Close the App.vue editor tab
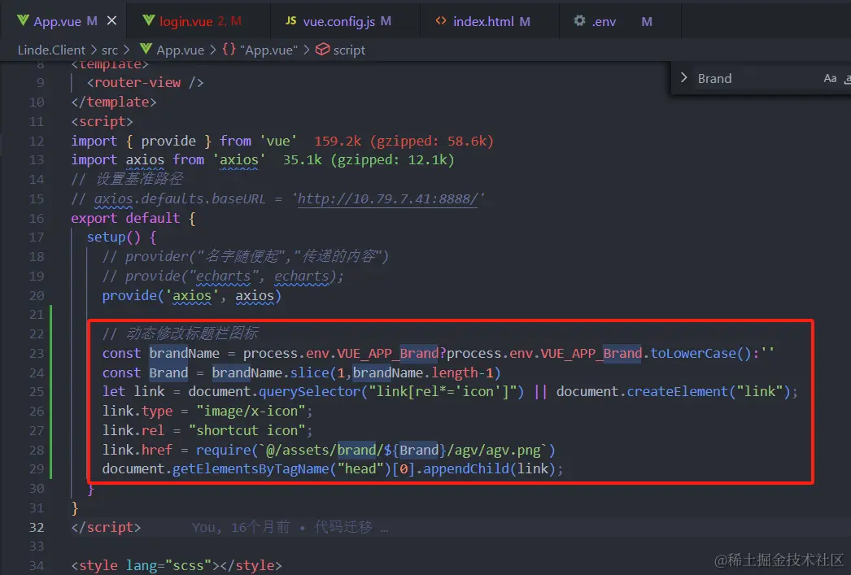 [111, 20]
